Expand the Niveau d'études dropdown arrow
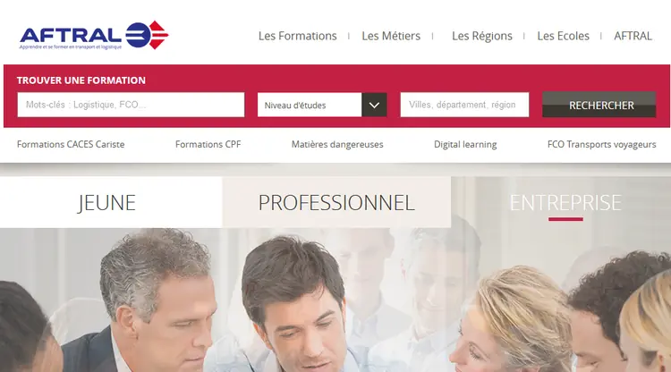This screenshot has height=372, width=671. [374, 105]
